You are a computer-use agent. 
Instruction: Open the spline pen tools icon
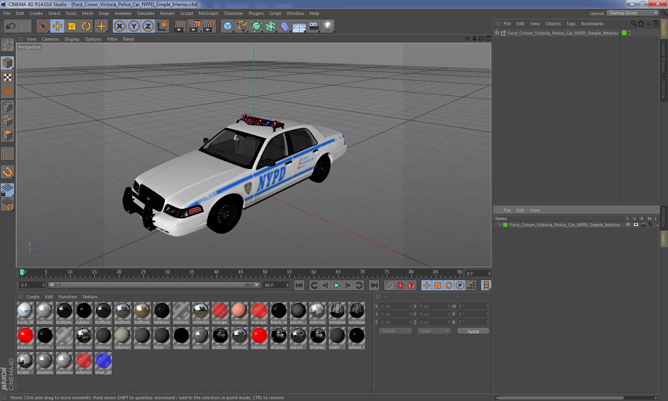point(242,26)
